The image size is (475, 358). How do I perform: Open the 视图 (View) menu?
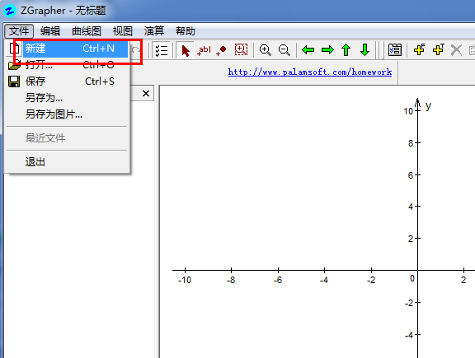pyautogui.click(x=122, y=30)
